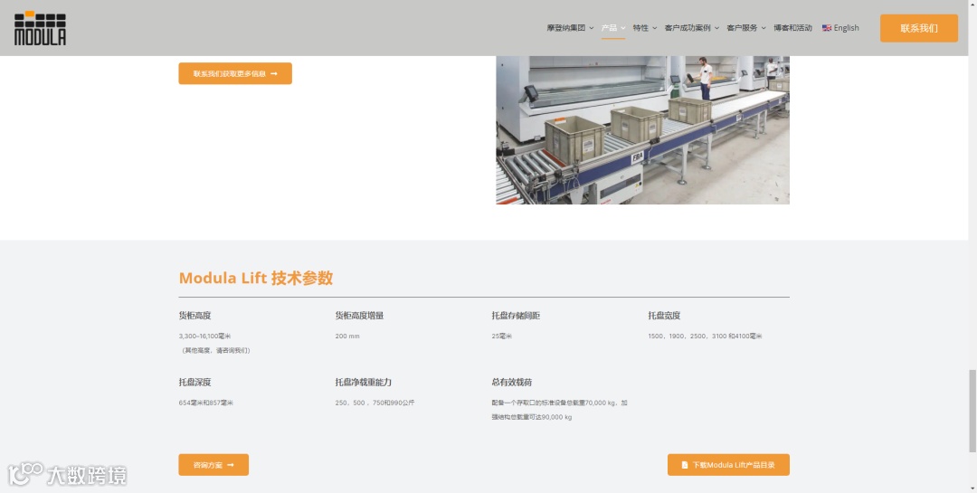Go to 博客和活动 page
977x493 pixels.
tap(792, 28)
